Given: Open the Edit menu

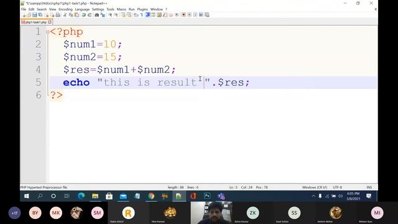Looking at the screenshot, I should (32, 9).
